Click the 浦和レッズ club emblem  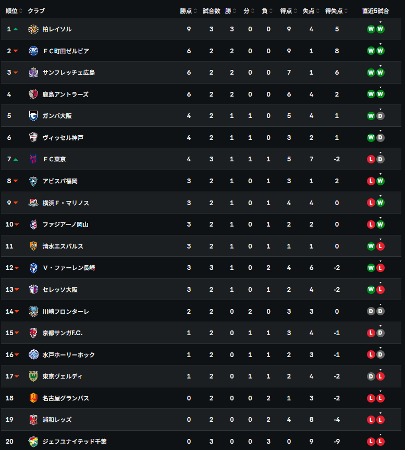click(33, 420)
